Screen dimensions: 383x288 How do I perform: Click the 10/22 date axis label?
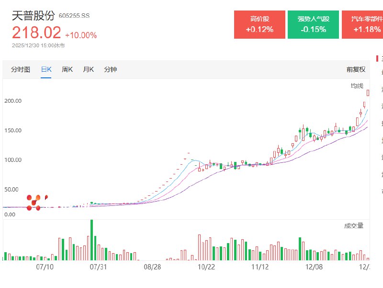click(x=206, y=267)
